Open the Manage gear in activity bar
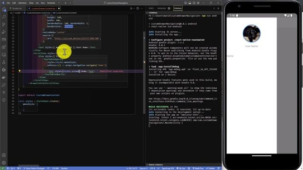This screenshot has height=170, width=303. coord(4,162)
